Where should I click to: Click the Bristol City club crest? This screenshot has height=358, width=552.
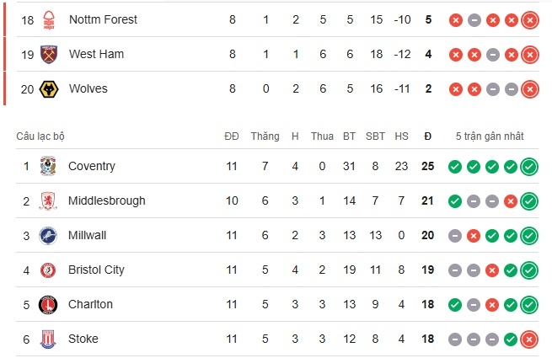pyautogui.click(x=48, y=270)
